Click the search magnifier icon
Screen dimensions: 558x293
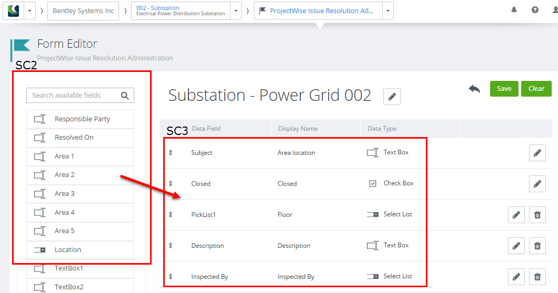tap(125, 96)
